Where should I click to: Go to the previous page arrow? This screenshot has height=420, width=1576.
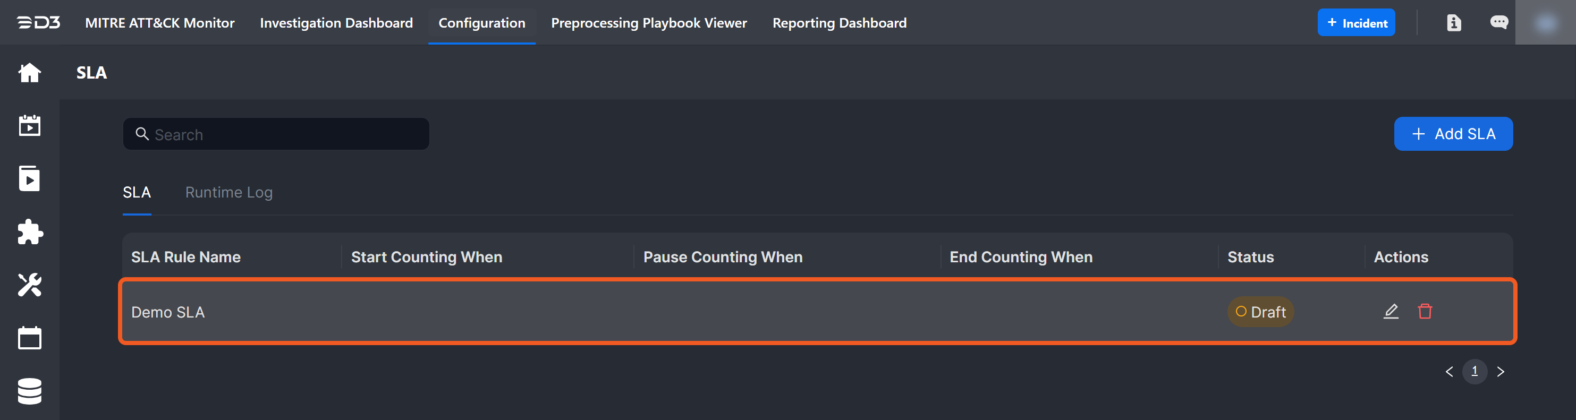click(x=1449, y=371)
